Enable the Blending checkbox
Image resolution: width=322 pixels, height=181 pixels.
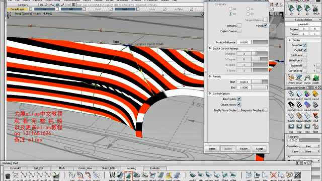pyautogui.click(x=239, y=26)
